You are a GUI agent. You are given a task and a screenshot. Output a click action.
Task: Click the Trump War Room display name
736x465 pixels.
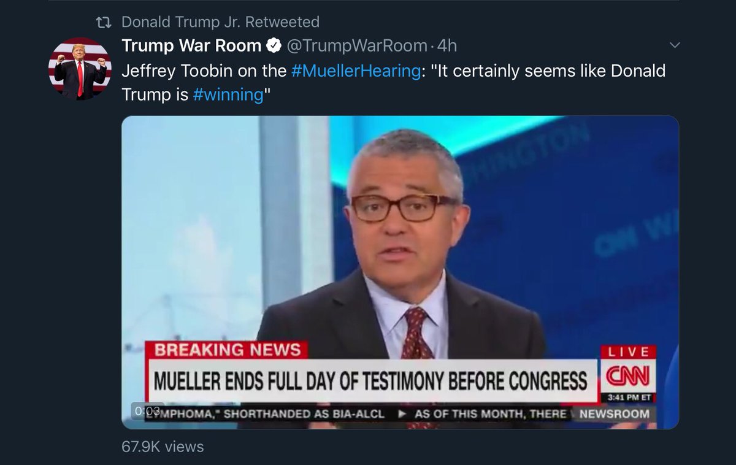[191, 46]
